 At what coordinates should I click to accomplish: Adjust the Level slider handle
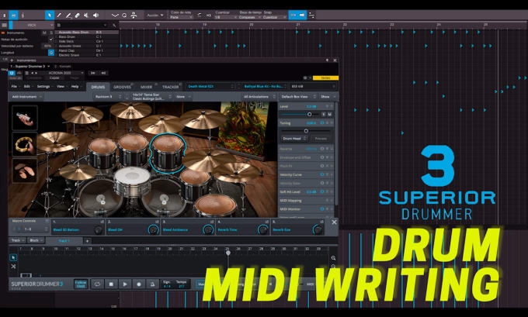[310, 114]
